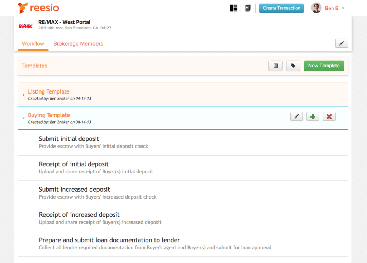Click the reesio logo
The height and width of the screenshot is (263, 367).
coord(38,8)
